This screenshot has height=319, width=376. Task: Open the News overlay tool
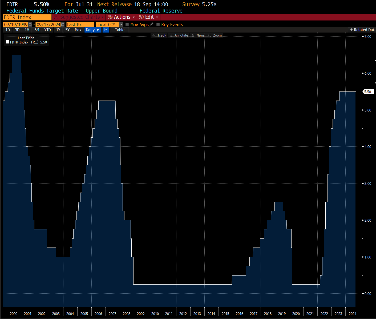click(x=198, y=35)
